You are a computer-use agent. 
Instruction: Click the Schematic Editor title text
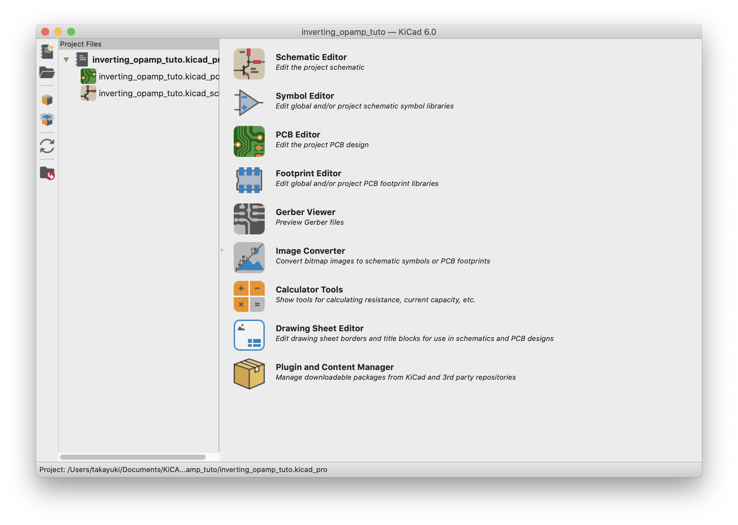pos(311,57)
